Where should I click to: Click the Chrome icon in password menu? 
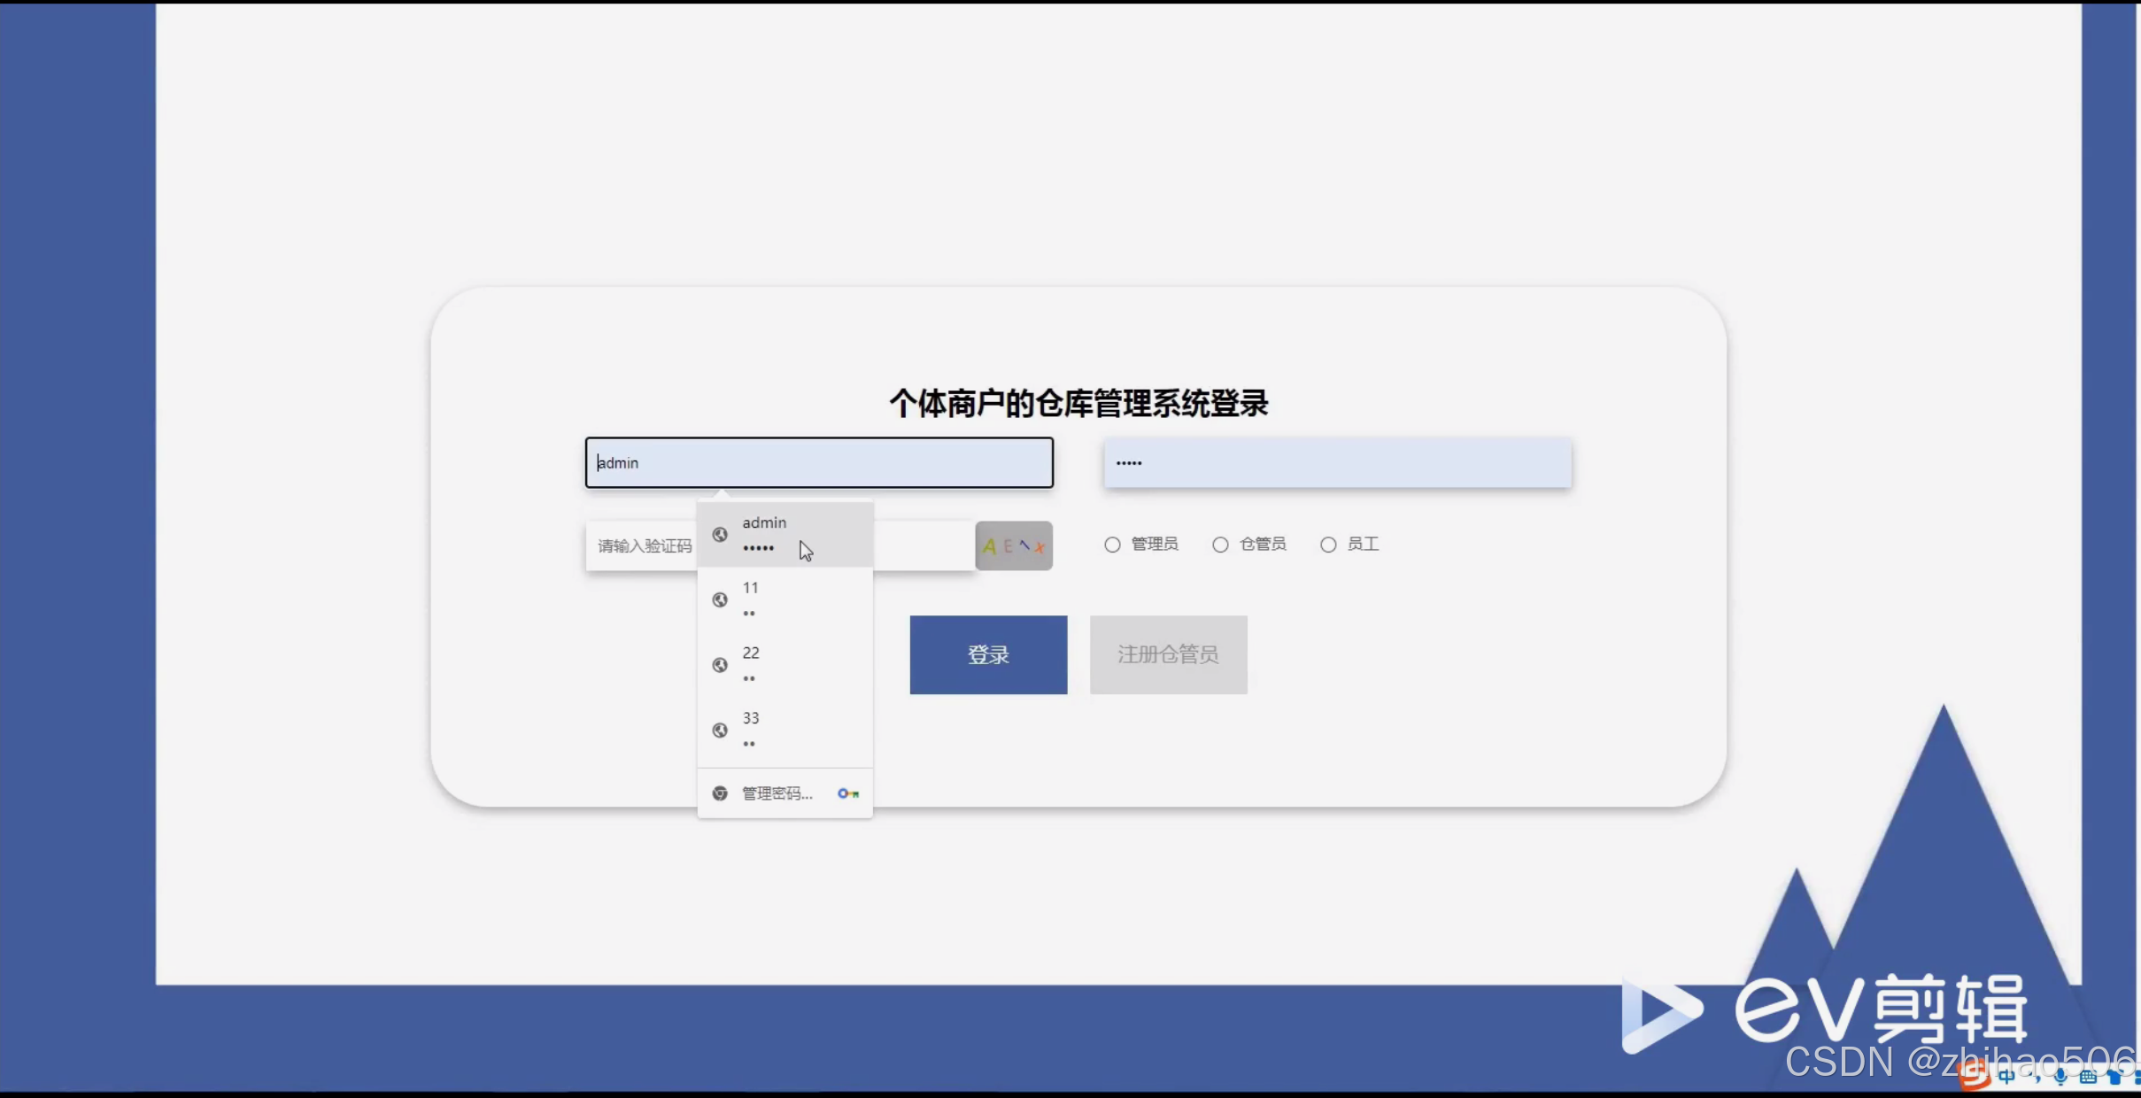tap(720, 793)
